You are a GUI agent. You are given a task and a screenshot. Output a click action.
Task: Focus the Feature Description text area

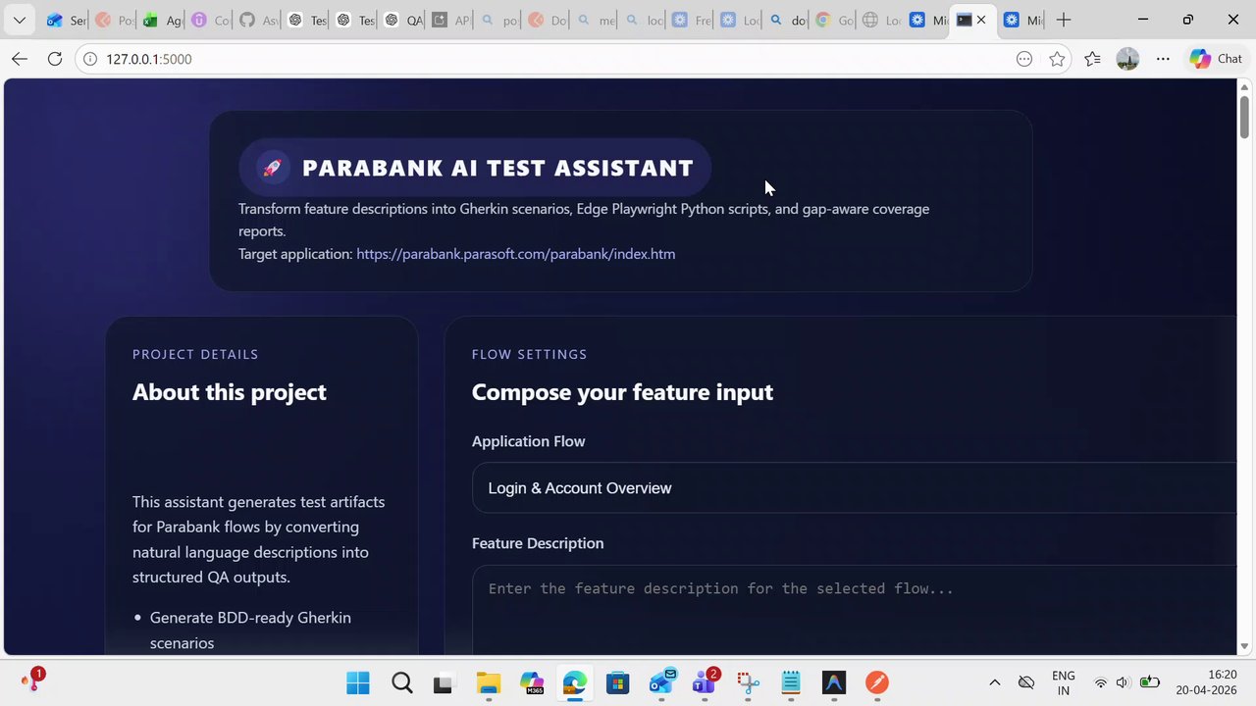[x=854, y=610]
